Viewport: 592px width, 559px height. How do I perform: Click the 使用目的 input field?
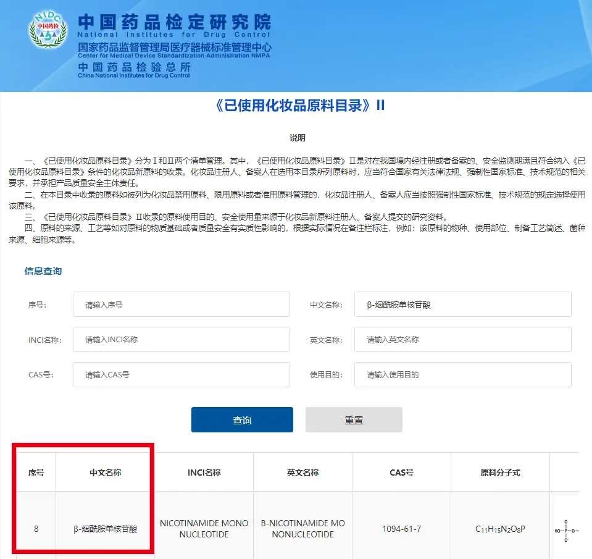click(x=462, y=374)
